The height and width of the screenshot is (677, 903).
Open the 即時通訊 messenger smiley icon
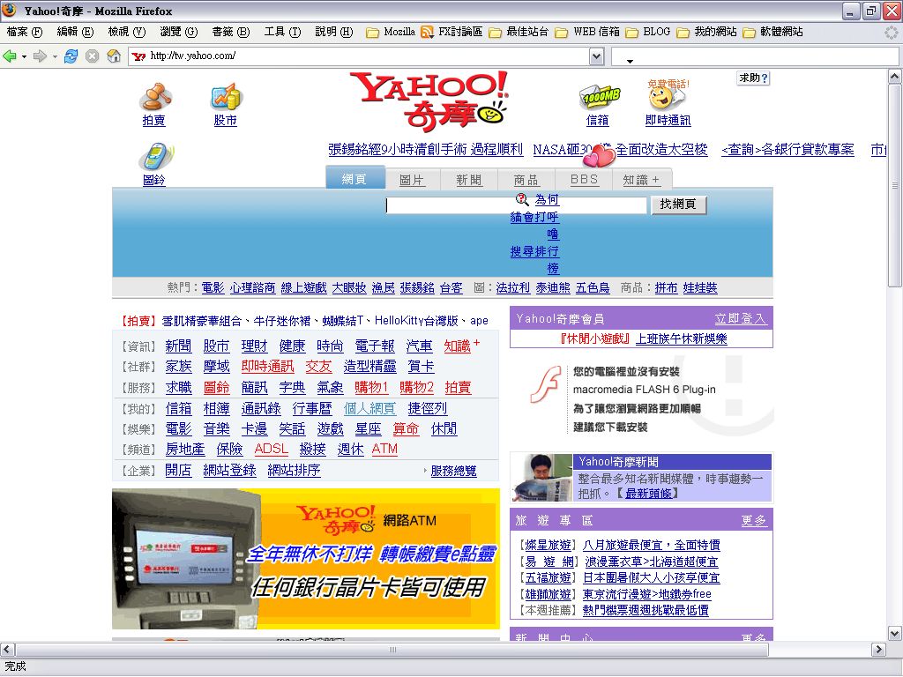[667, 96]
